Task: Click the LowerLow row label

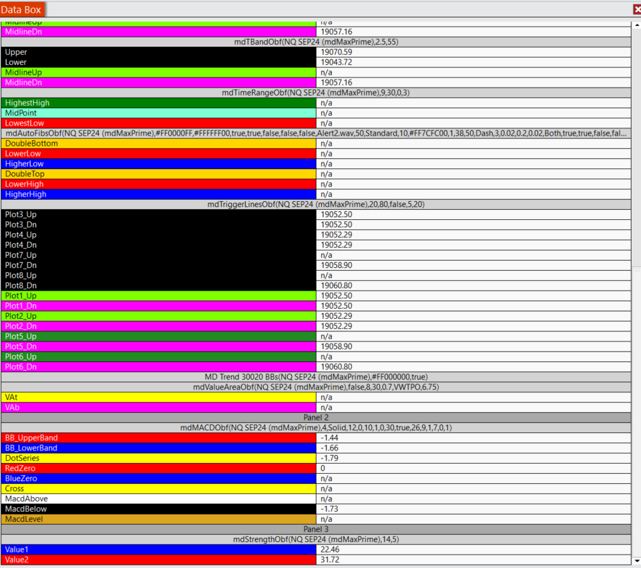Action: (x=159, y=154)
